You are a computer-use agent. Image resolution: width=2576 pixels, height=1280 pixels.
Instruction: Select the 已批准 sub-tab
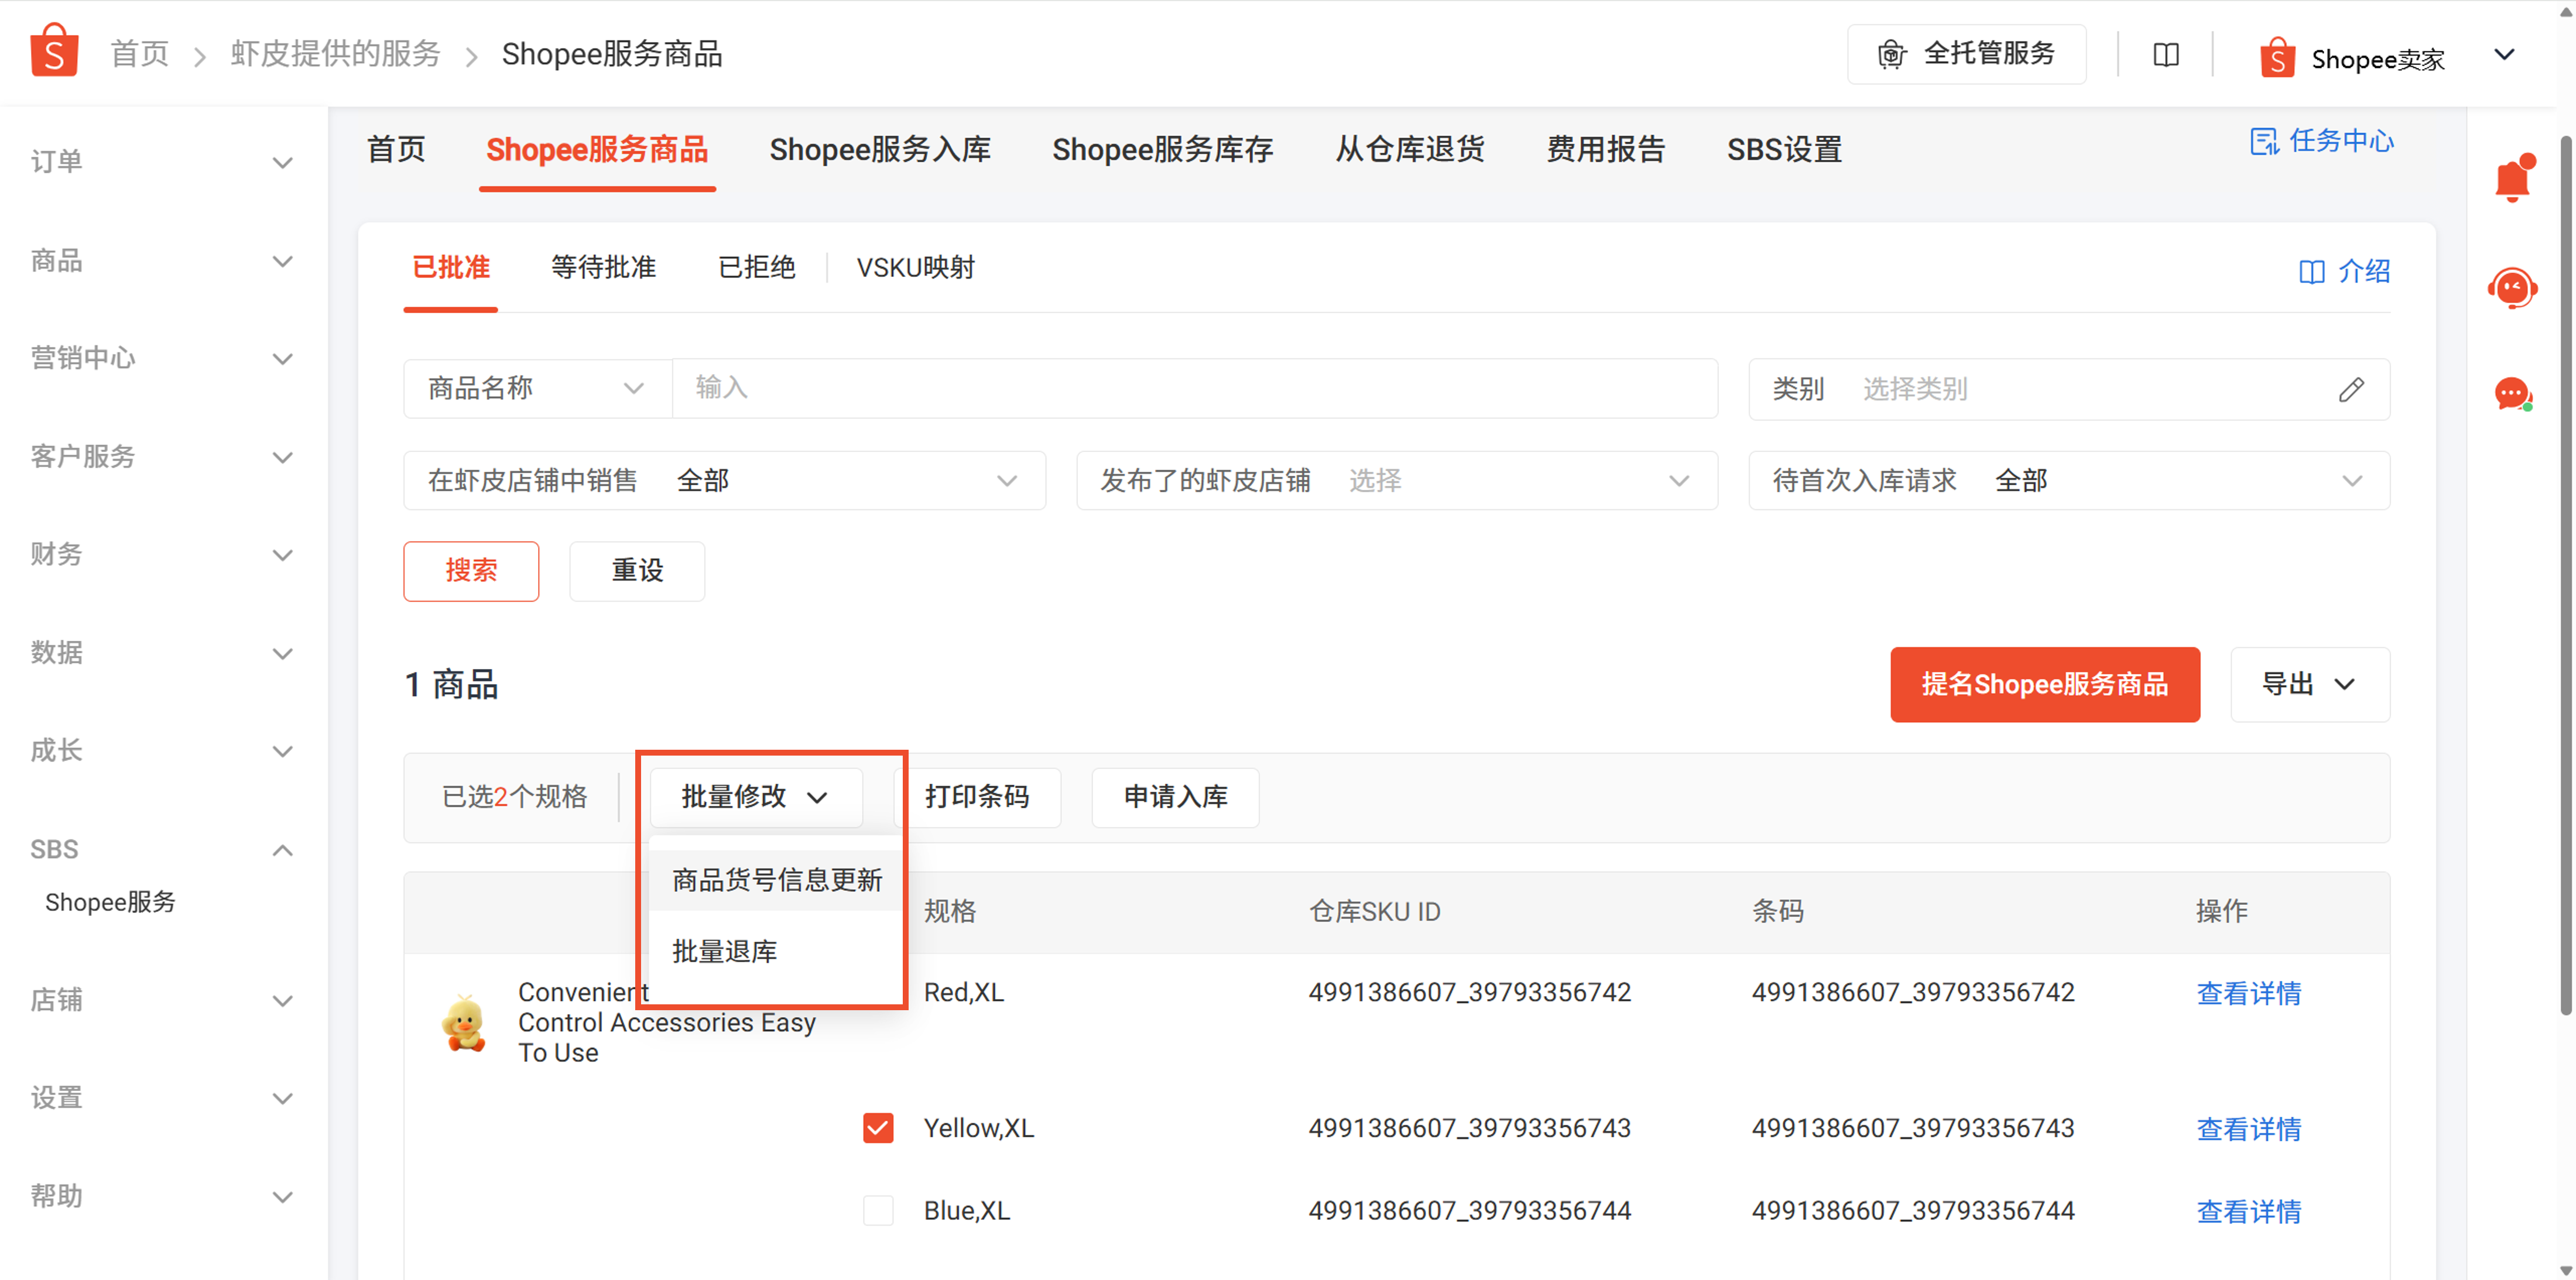pos(451,268)
